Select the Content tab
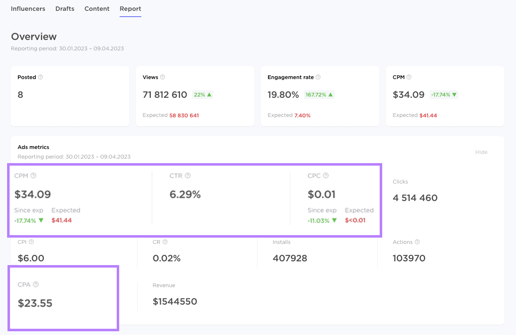 pos(97,8)
